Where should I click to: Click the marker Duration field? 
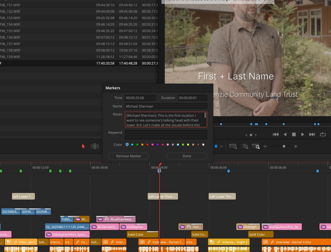(193, 98)
